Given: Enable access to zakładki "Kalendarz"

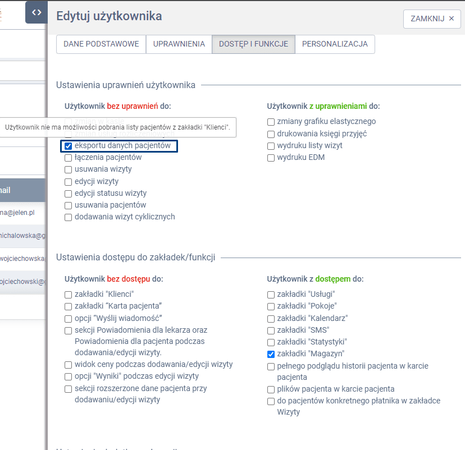Looking at the screenshot, I should point(271,318).
